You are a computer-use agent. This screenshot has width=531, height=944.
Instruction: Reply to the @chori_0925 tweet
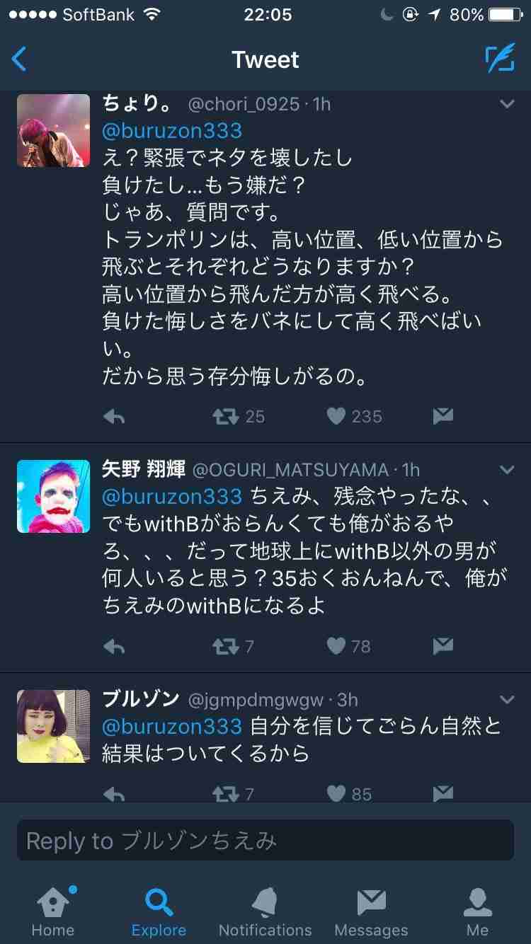pyautogui.click(x=114, y=417)
